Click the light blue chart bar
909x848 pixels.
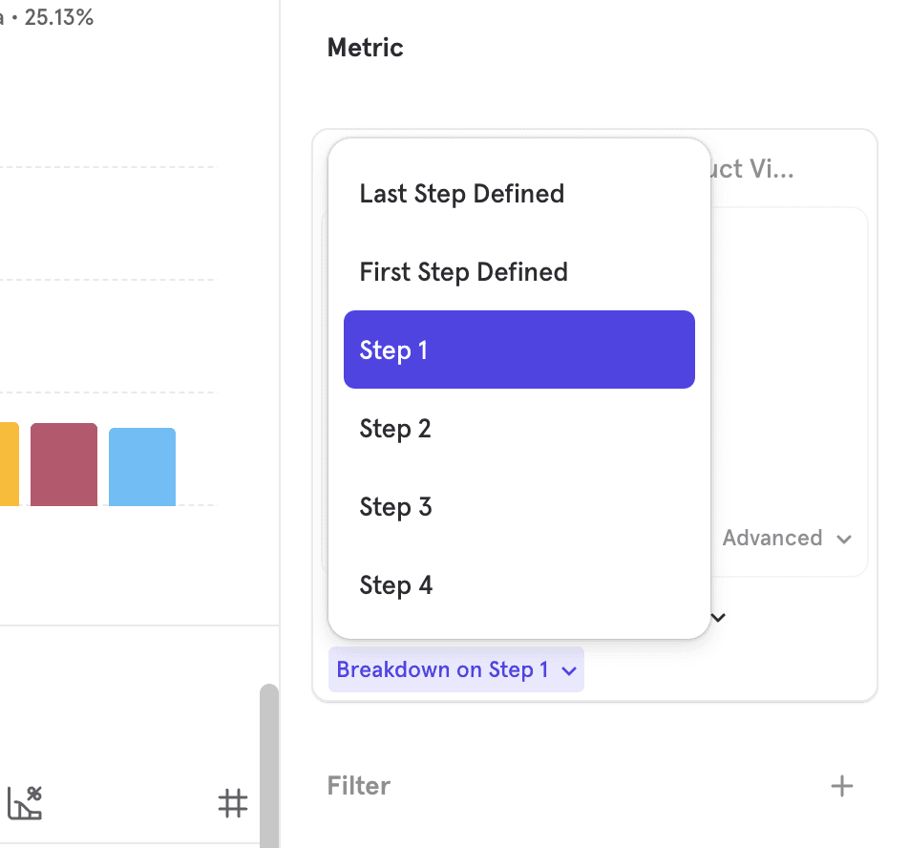[x=142, y=466]
